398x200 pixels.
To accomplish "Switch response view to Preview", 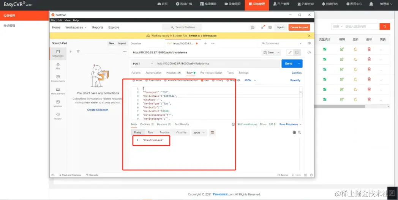I will pyautogui.click(x=164, y=132).
